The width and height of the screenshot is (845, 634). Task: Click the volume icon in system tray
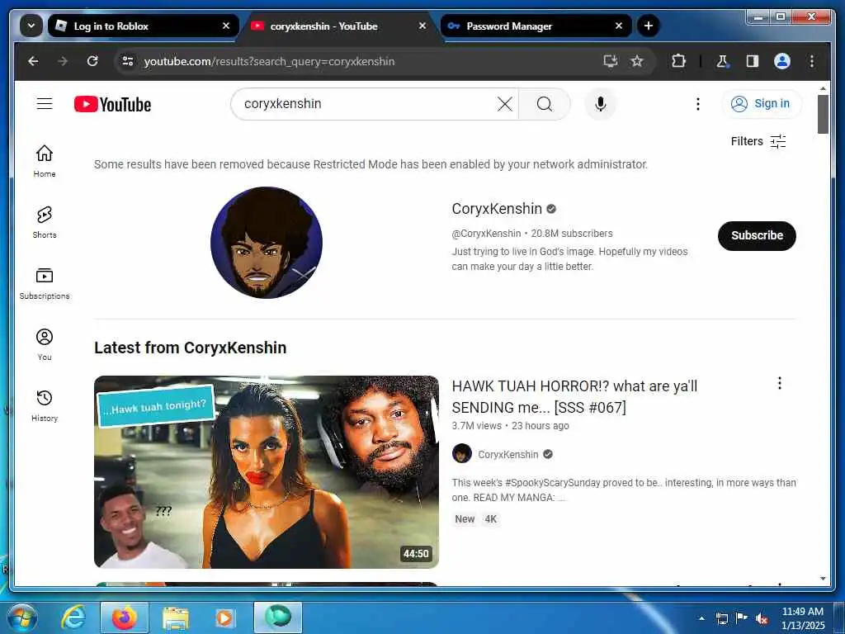click(761, 619)
